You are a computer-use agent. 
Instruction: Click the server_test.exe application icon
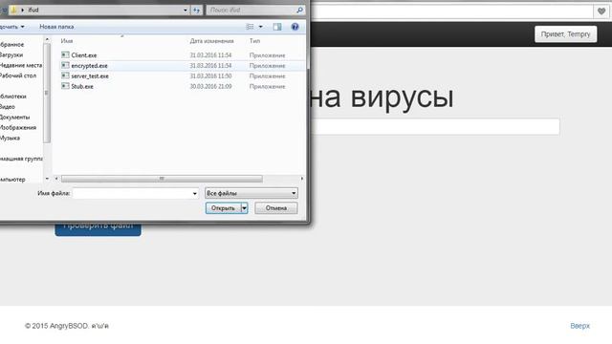tap(65, 75)
